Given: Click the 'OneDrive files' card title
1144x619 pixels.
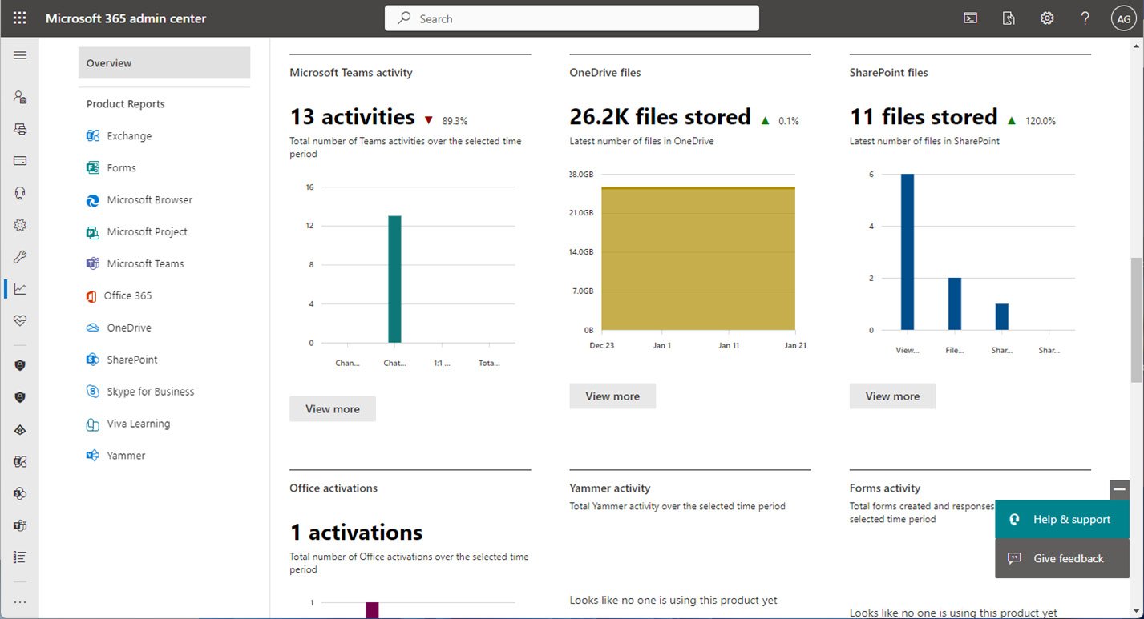Looking at the screenshot, I should point(605,73).
